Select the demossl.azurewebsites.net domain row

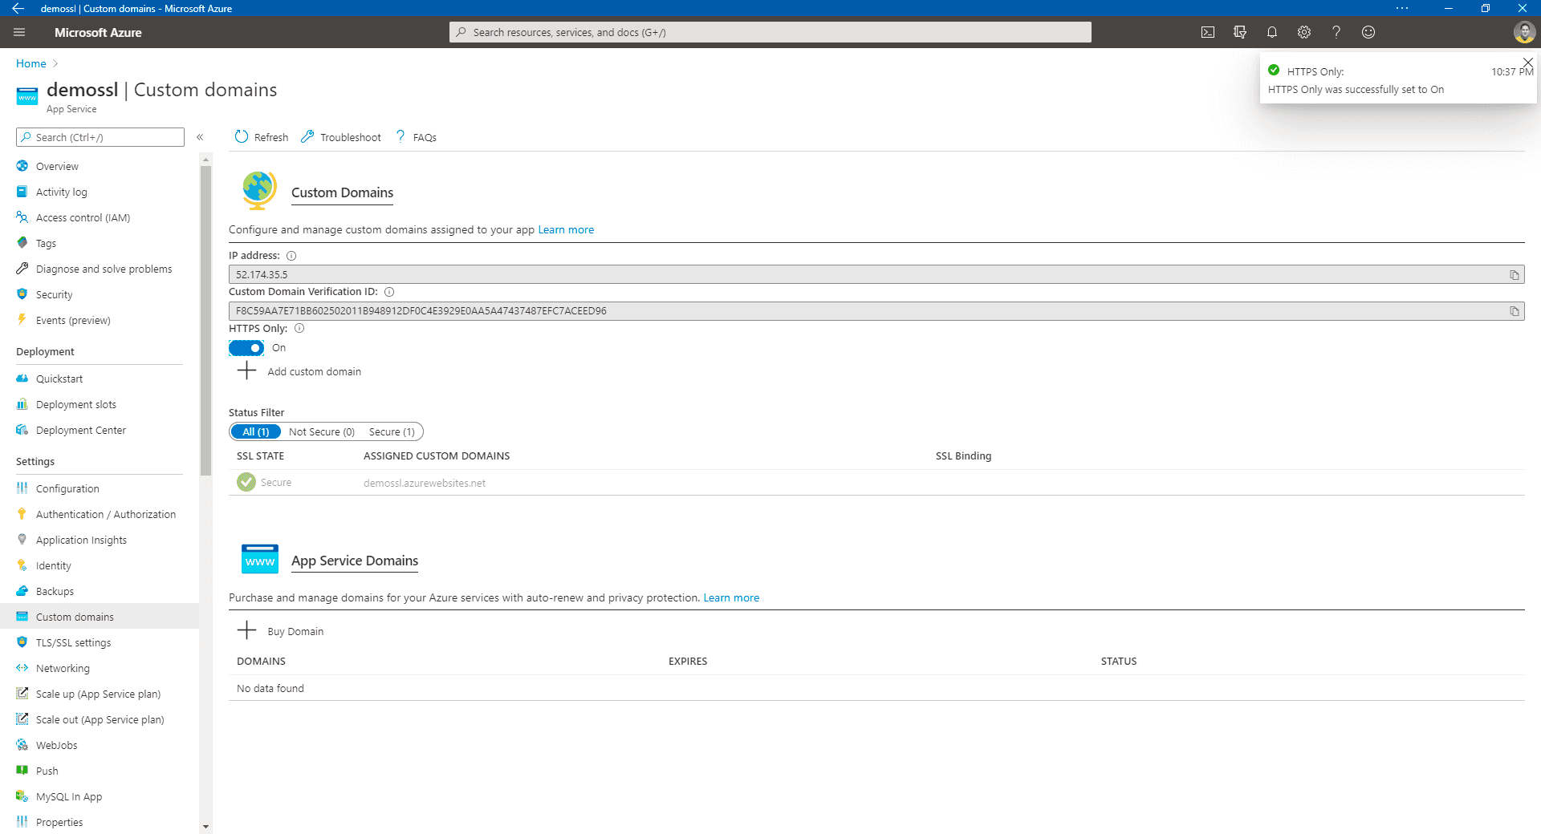pos(876,483)
